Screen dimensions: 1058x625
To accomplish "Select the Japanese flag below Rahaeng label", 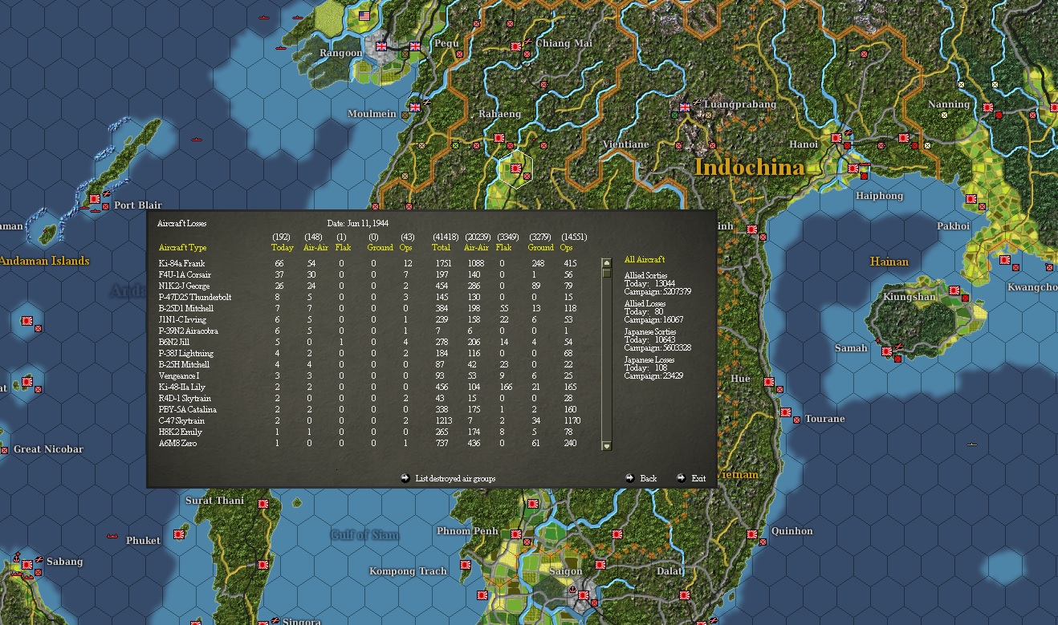I will 499,137.
